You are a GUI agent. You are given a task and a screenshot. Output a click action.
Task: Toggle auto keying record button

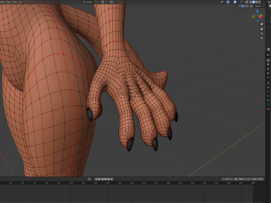[x=89, y=179]
